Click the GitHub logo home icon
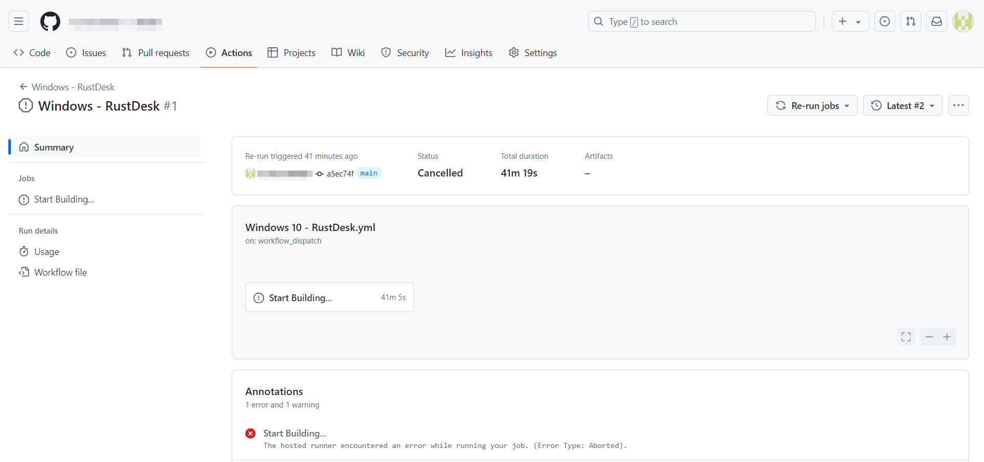The image size is (984, 462). pos(50,21)
